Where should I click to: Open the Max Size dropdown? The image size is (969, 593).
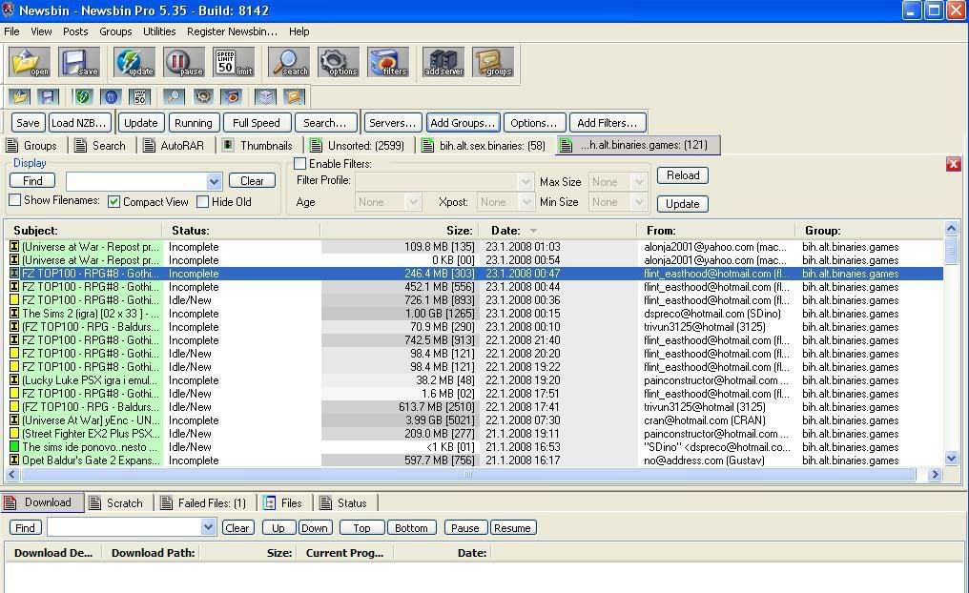pos(639,181)
